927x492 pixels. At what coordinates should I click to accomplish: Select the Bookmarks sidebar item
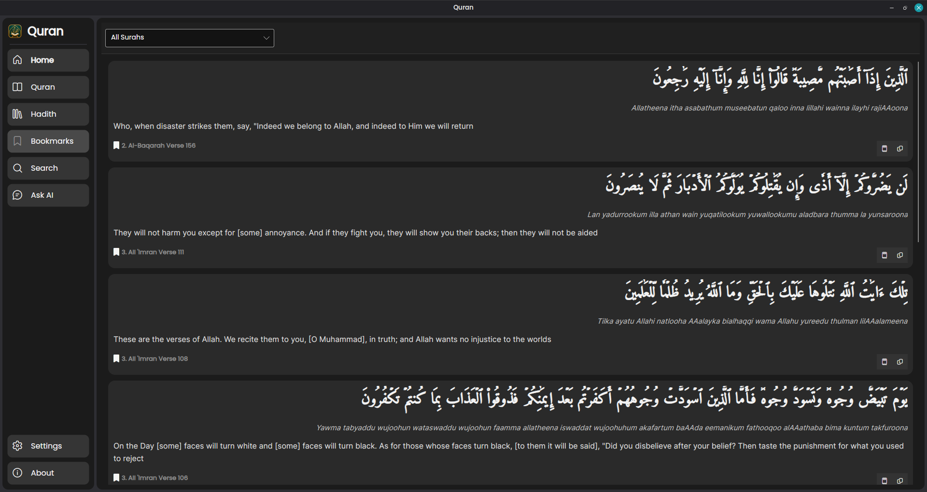click(48, 141)
